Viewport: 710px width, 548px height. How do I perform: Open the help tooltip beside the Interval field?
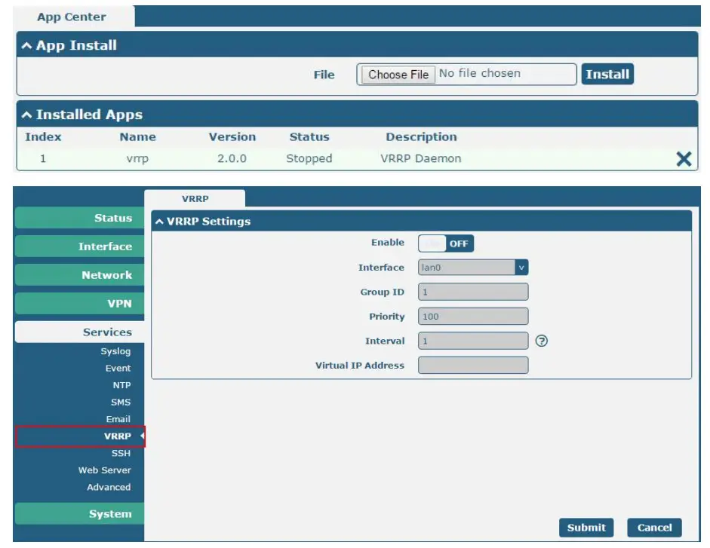[542, 341]
